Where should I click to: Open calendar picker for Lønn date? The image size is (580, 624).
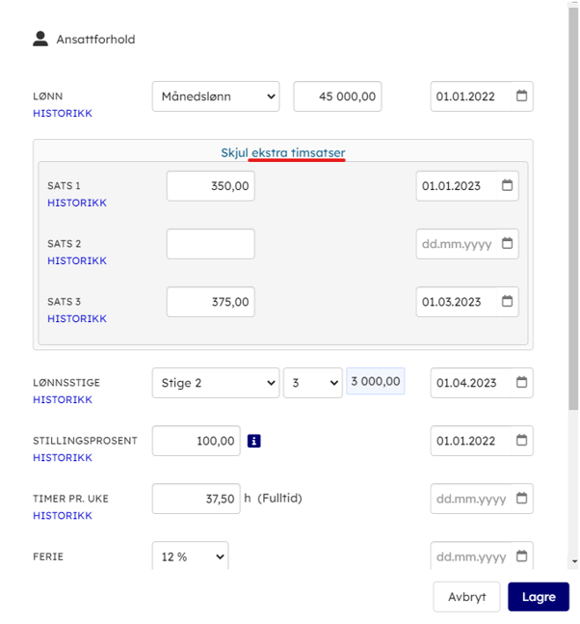pyautogui.click(x=521, y=95)
